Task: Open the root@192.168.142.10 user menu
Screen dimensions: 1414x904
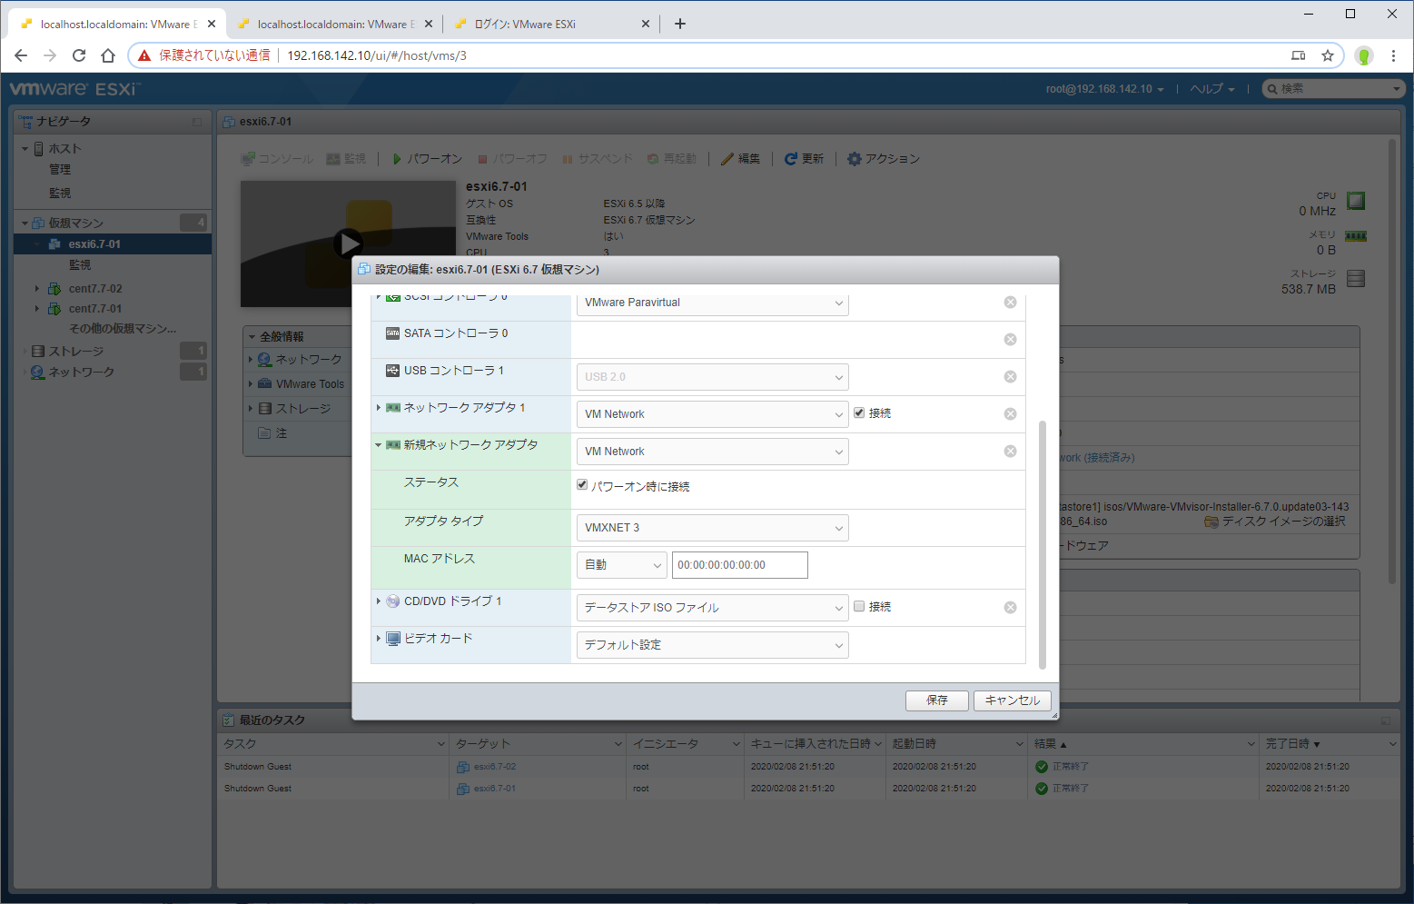Action: pos(1104,89)
